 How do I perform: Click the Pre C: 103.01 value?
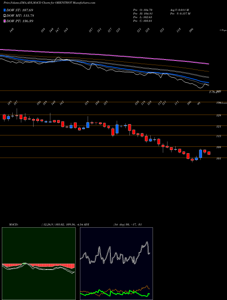(x=143, y=21)
